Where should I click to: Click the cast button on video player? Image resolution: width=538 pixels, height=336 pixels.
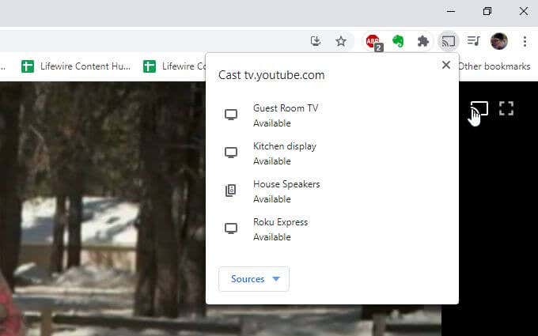pos(479,108)
